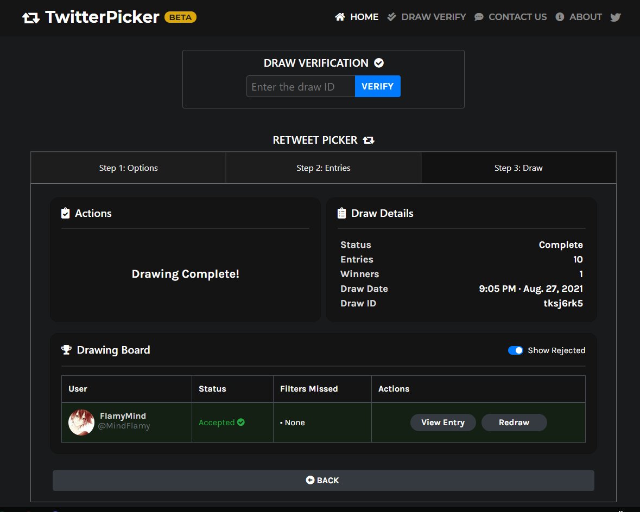640x512 pixels.
Task: Click the Filters Missed column header
Action: 309,388
